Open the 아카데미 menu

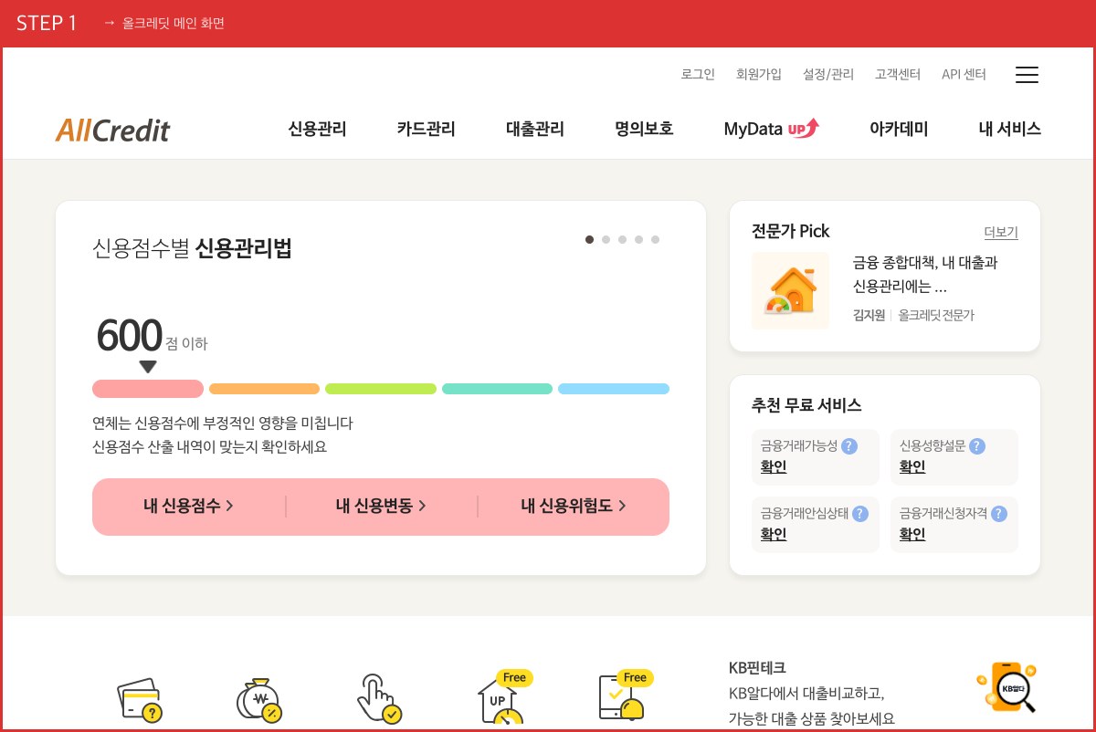click(899, 129)
